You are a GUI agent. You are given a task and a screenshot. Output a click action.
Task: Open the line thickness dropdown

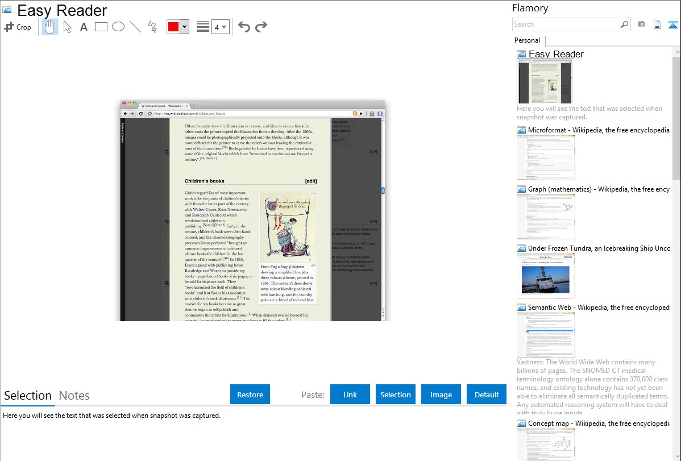[x=220, y=27]
